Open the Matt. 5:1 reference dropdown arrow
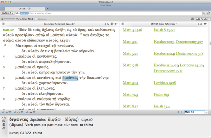211x138 pixels. click(206, 112)
